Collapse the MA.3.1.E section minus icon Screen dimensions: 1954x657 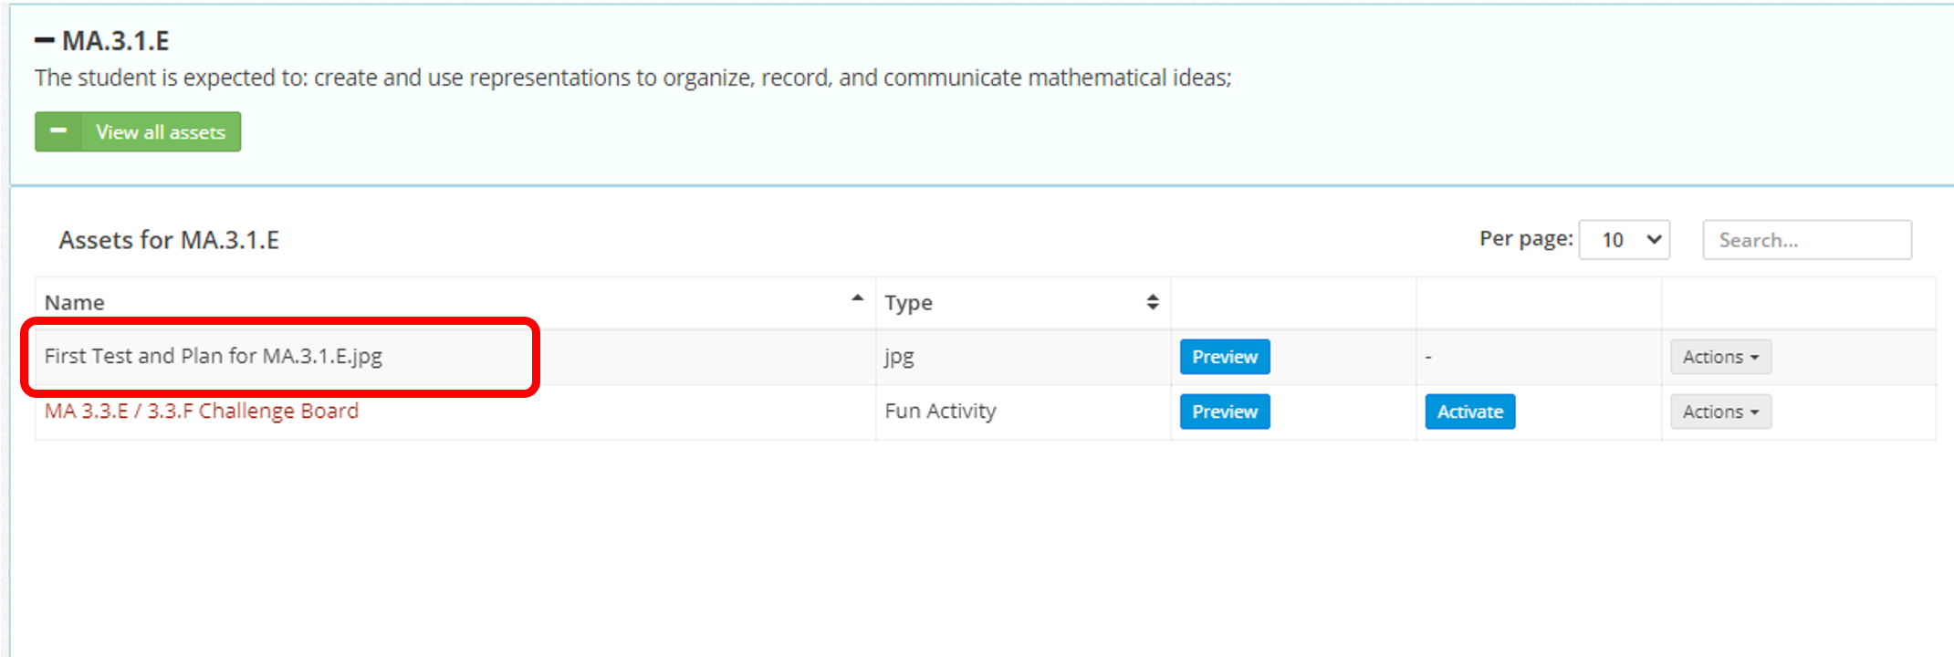[44, 41]
